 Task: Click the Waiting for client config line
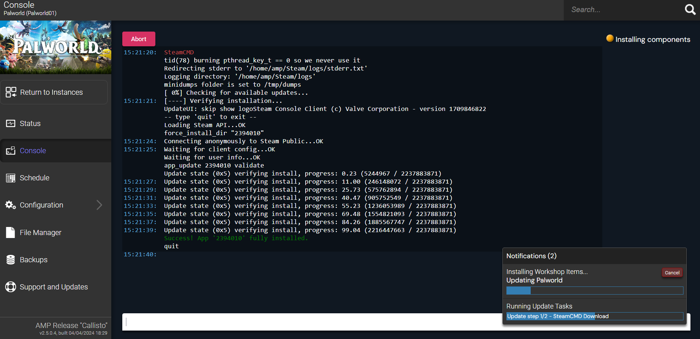point(219,149)
